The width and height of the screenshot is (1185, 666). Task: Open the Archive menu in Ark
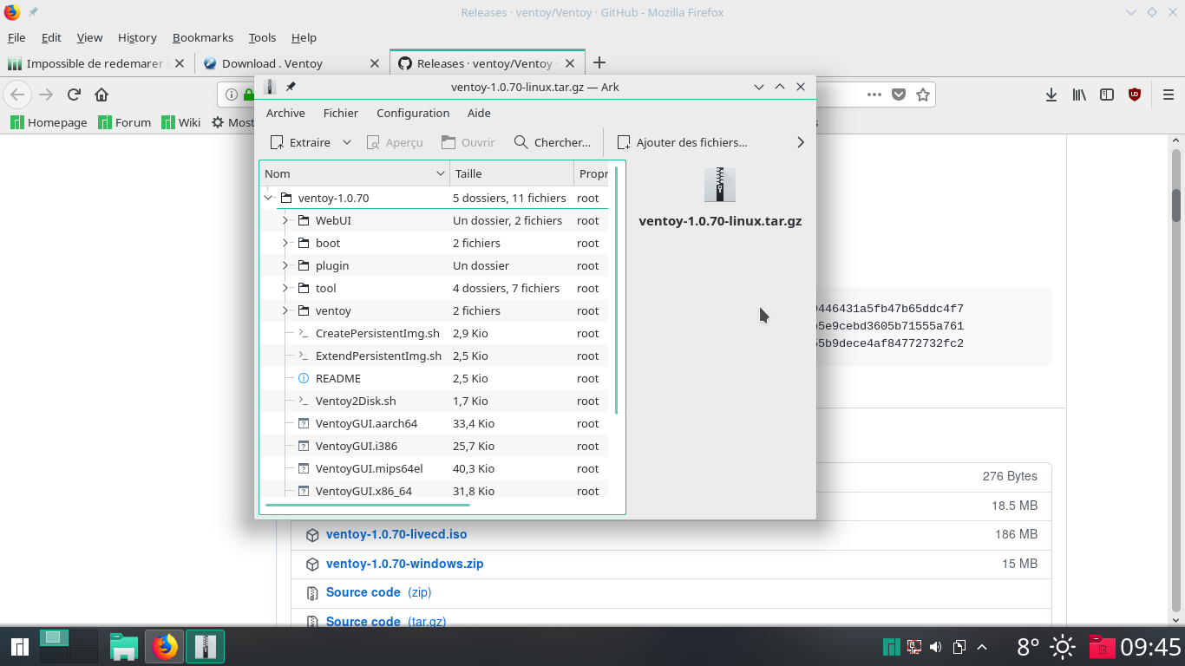coord(285,113)
